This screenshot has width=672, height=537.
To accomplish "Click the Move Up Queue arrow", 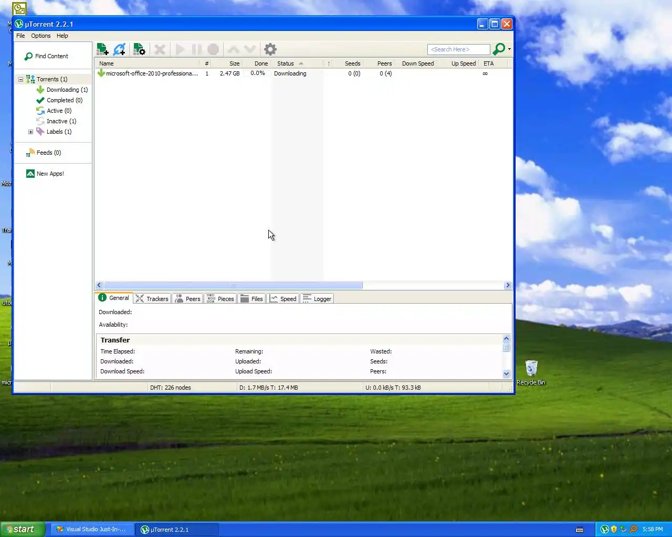I will 234,49.
